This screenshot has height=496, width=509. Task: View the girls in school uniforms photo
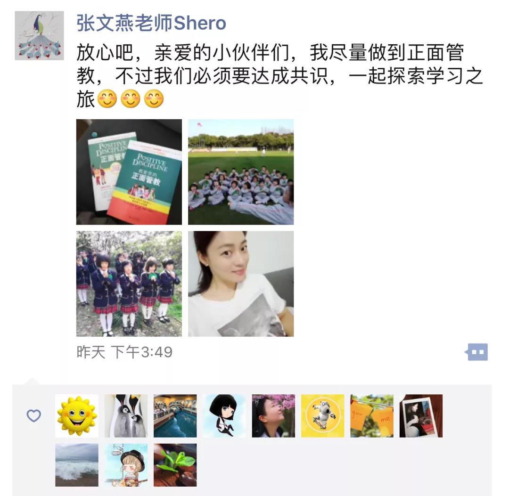coord(129,284)
